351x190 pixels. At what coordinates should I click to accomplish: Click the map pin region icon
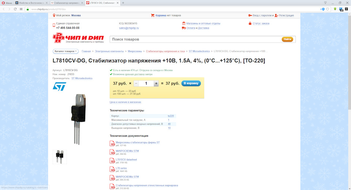click(x=54, y=15)
